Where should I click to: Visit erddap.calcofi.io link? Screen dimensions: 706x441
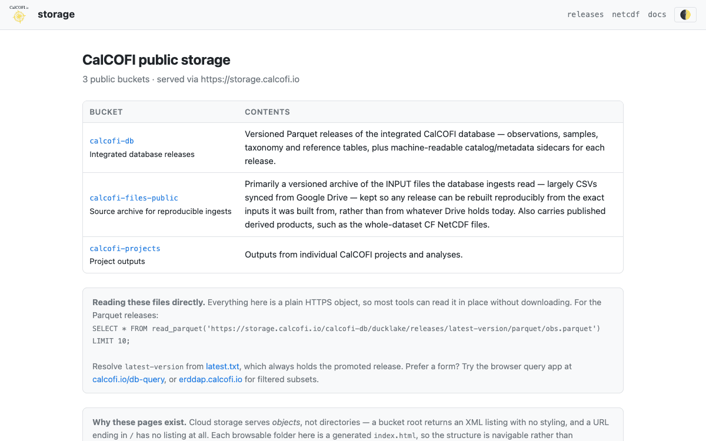(211, 379)
